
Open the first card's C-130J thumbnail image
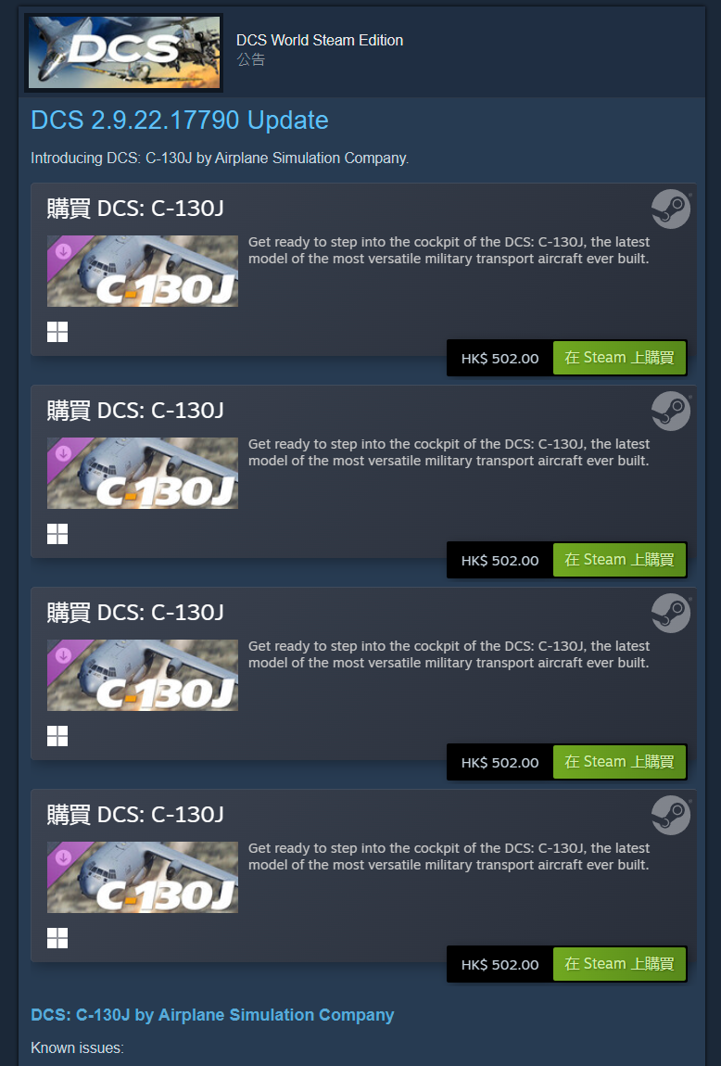tap(142, 271)
